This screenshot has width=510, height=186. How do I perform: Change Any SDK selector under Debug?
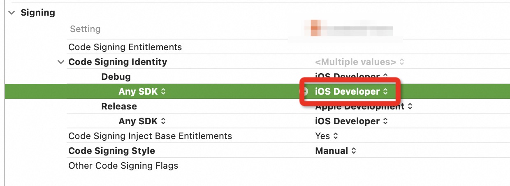142,92
